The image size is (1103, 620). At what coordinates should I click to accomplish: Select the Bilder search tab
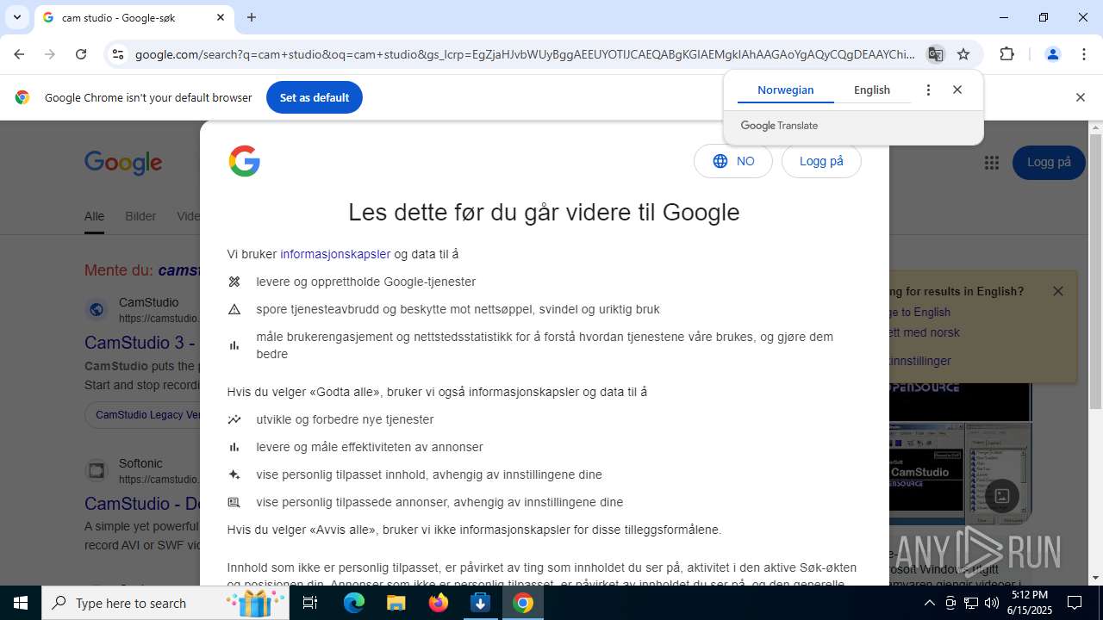(x=140, y=217)
